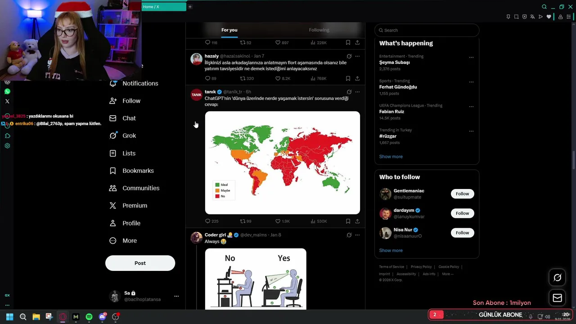Show more trends under What's happening
This screenshot has height=324, width=576.
[x=391, y=157]
